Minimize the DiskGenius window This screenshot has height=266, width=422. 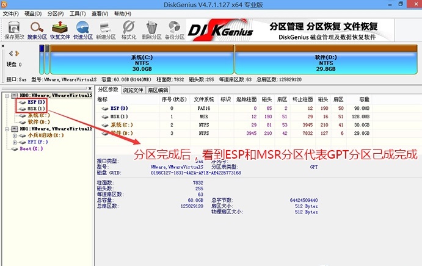click(390, 4)
